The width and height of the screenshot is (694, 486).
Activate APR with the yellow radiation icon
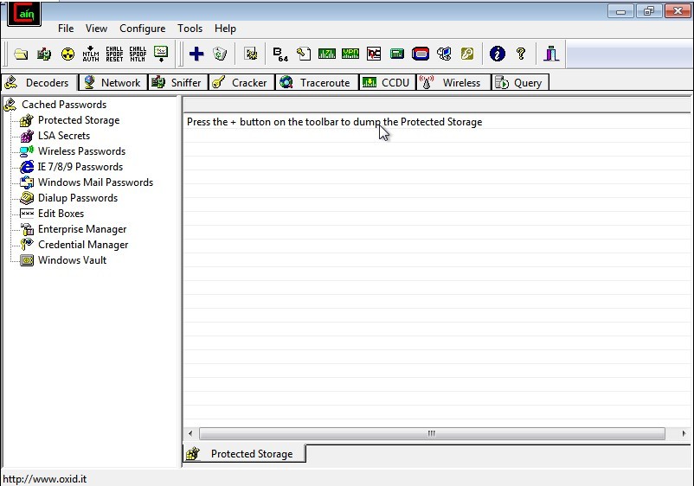[x=67, y=54]
